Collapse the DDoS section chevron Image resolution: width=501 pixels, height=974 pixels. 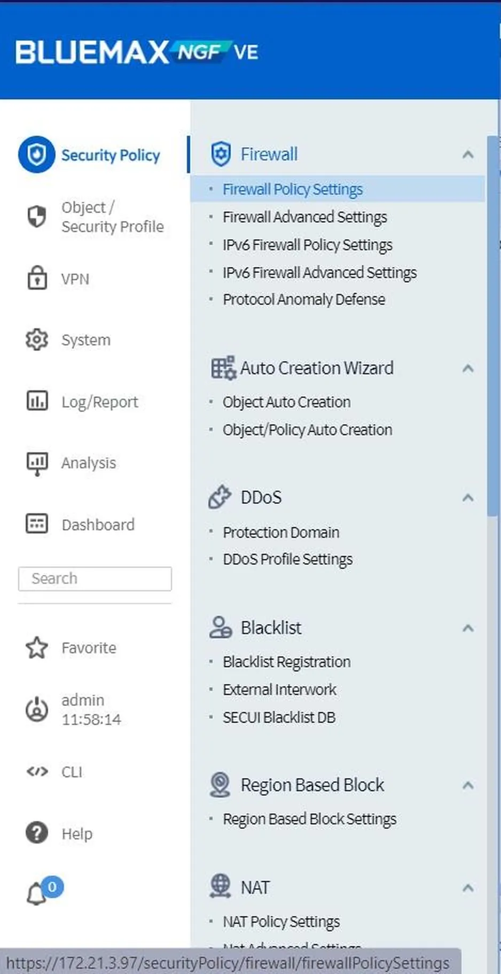468,498
